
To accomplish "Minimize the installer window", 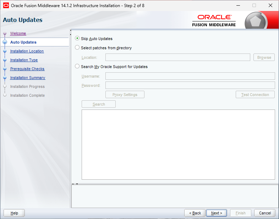I will [x=238, y=6].
